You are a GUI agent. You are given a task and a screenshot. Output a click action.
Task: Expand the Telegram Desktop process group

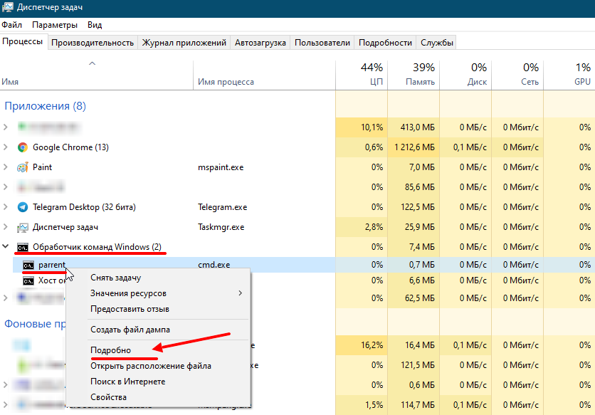click(x=6, y=207)
